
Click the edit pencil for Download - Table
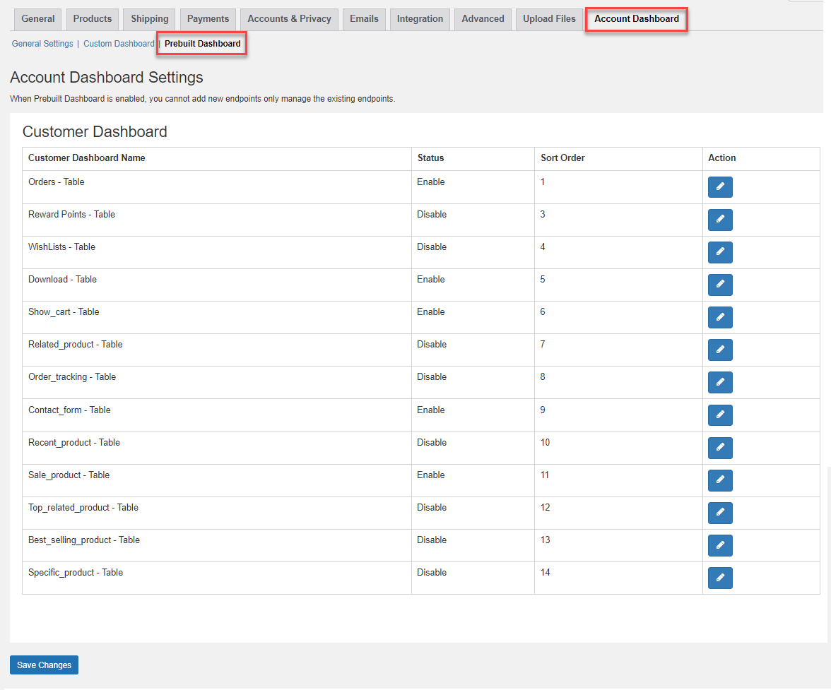tap(720, 285)
